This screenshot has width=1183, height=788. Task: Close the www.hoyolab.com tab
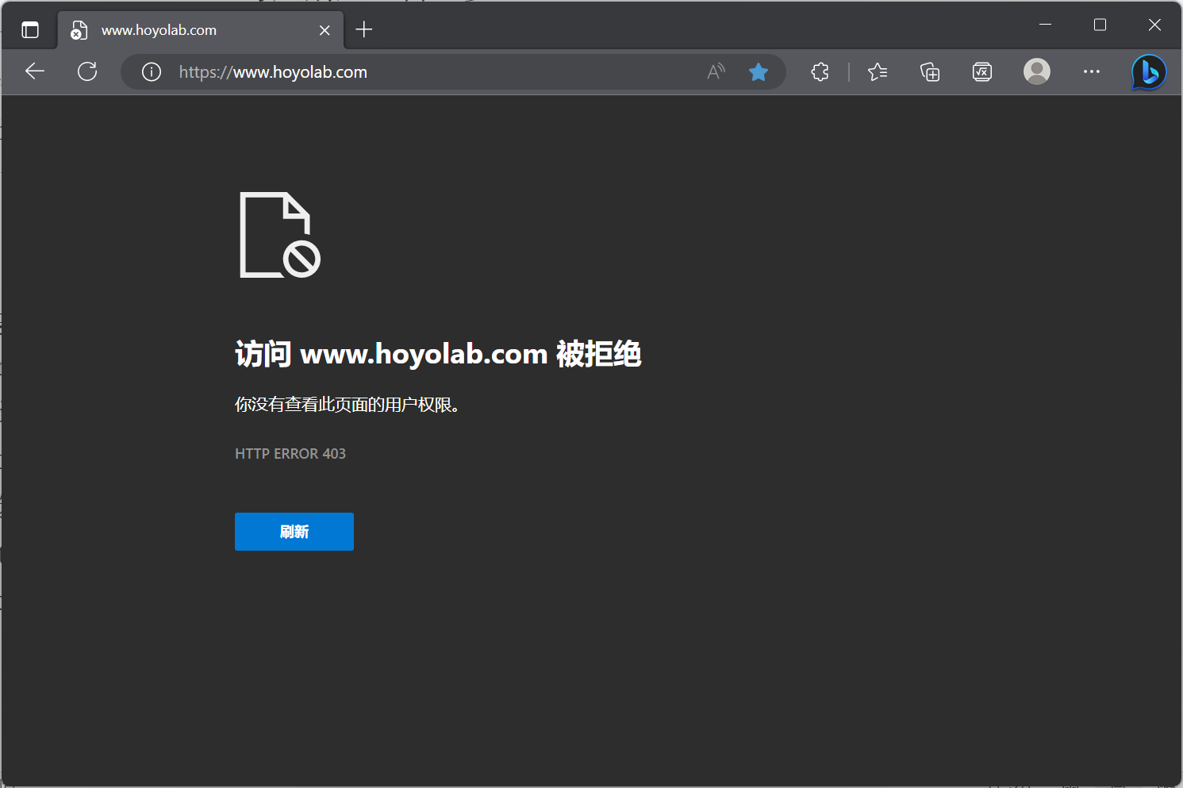click(325, 30)
